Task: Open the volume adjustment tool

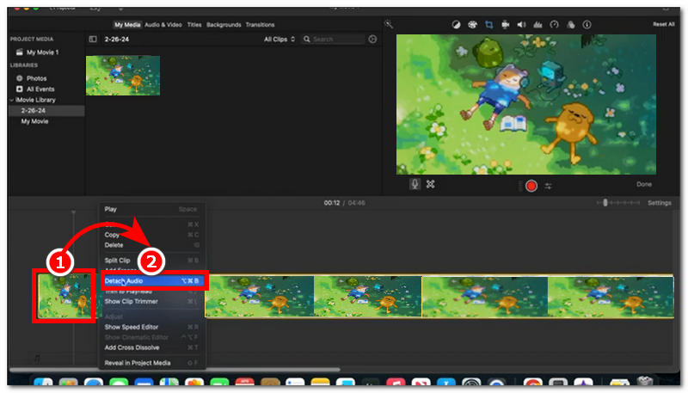Action: 521,25
